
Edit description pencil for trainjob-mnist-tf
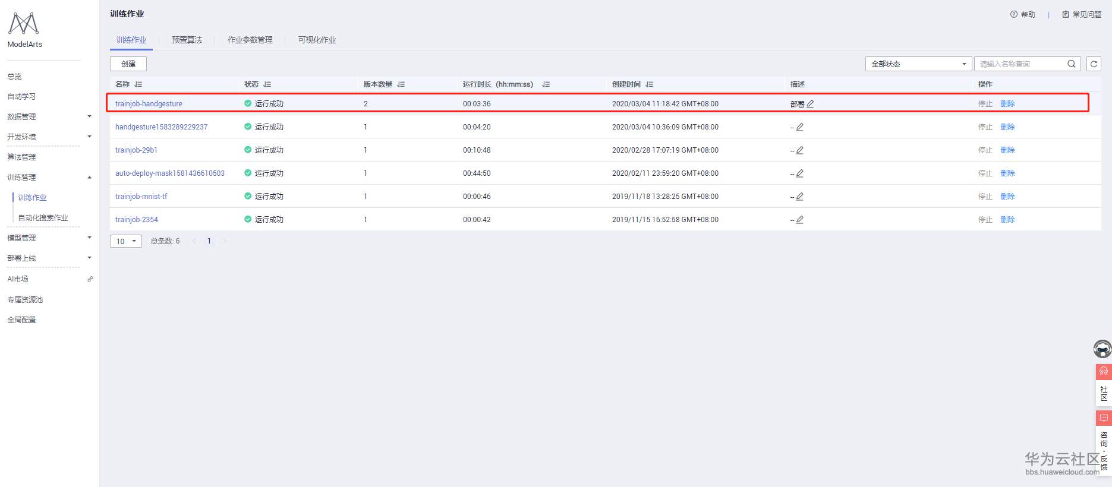point(800,197)
